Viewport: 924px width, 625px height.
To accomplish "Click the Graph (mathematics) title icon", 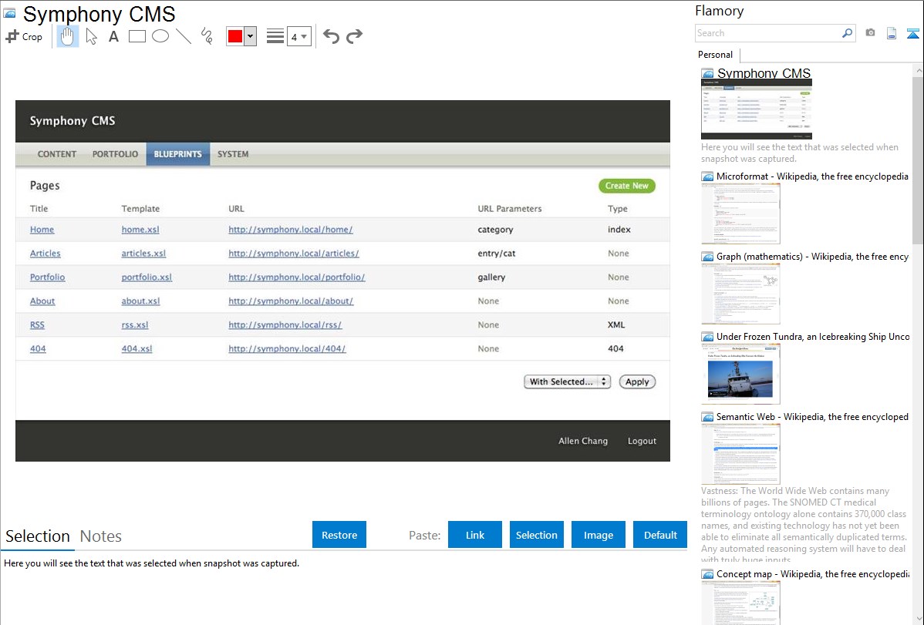I will click(707, 257).
